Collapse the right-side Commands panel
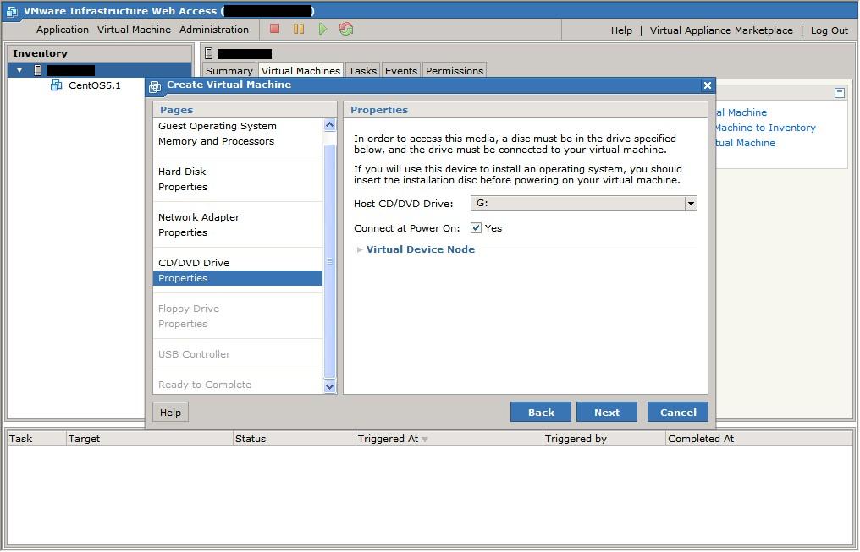860x552 pixels. [x=839, y=93]
